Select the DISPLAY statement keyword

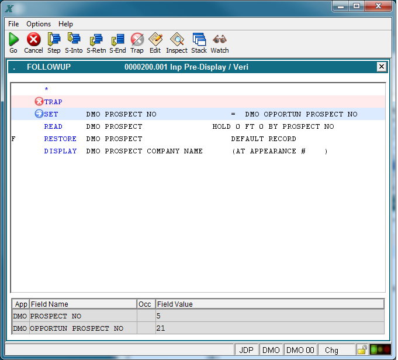pos(60,151)
